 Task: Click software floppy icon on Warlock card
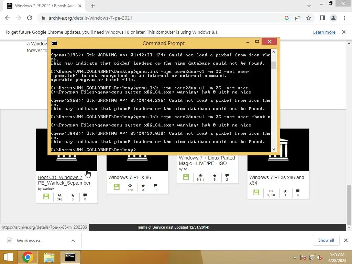(46, 197)
